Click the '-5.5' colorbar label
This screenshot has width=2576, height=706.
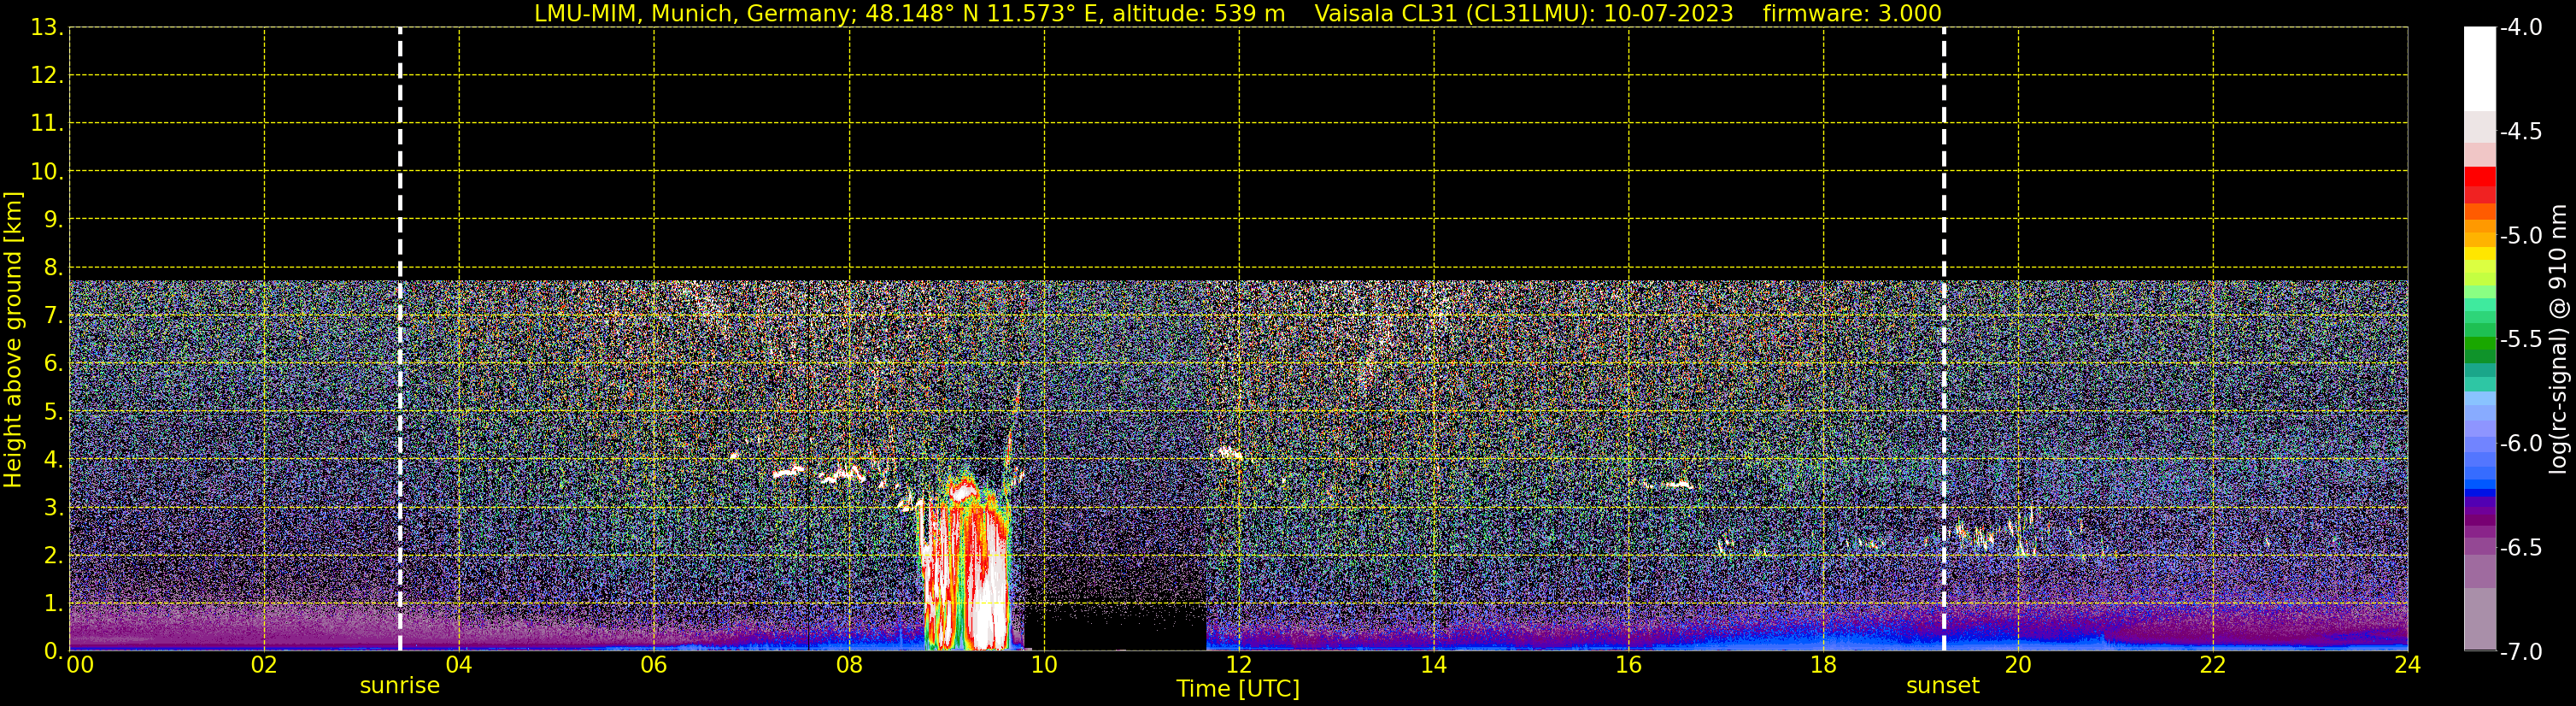tap(2520, 340)
